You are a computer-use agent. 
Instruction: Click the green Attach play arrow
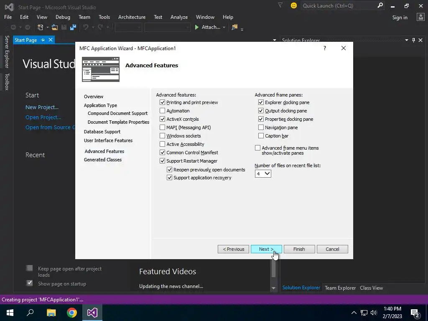pyautogui.click(x=196, y=27)
